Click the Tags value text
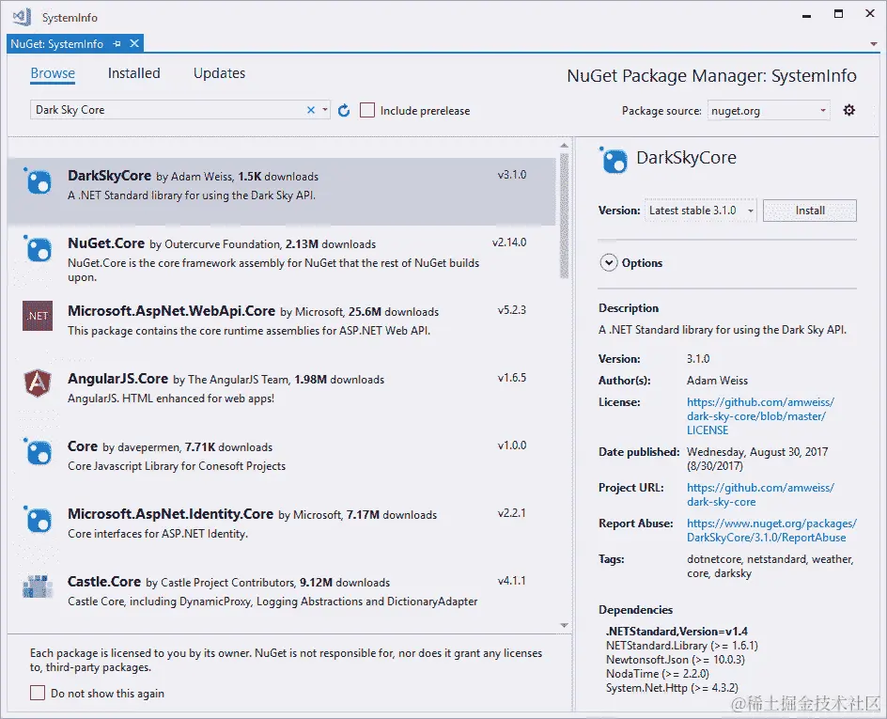Screen dimensions: 887x719 coord(770,566)
